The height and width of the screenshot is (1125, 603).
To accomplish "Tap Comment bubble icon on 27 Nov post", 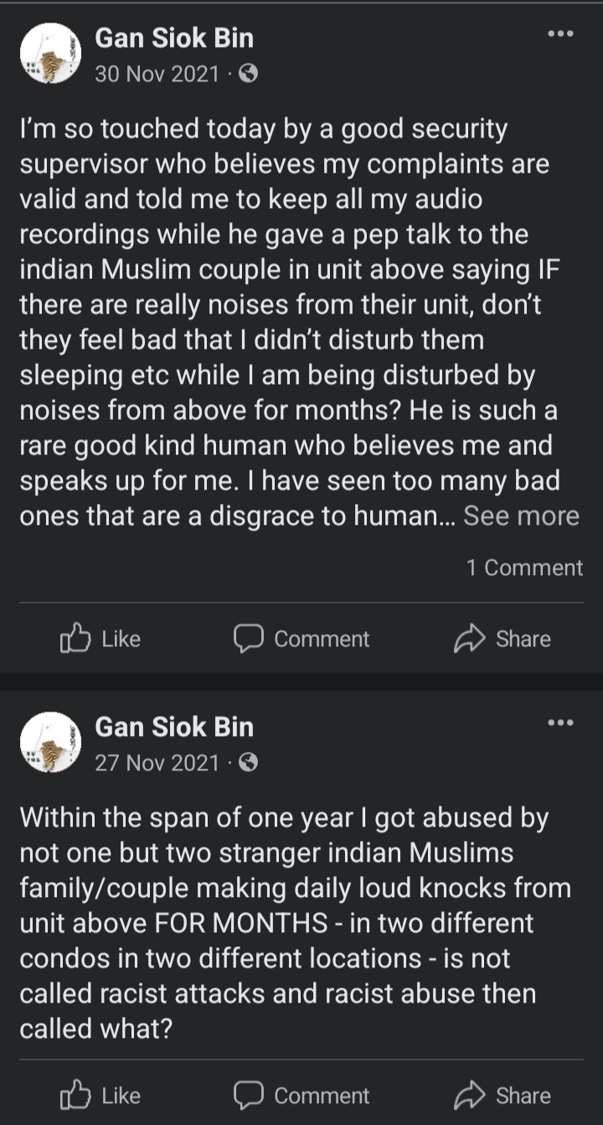I will pos(248,1095).
